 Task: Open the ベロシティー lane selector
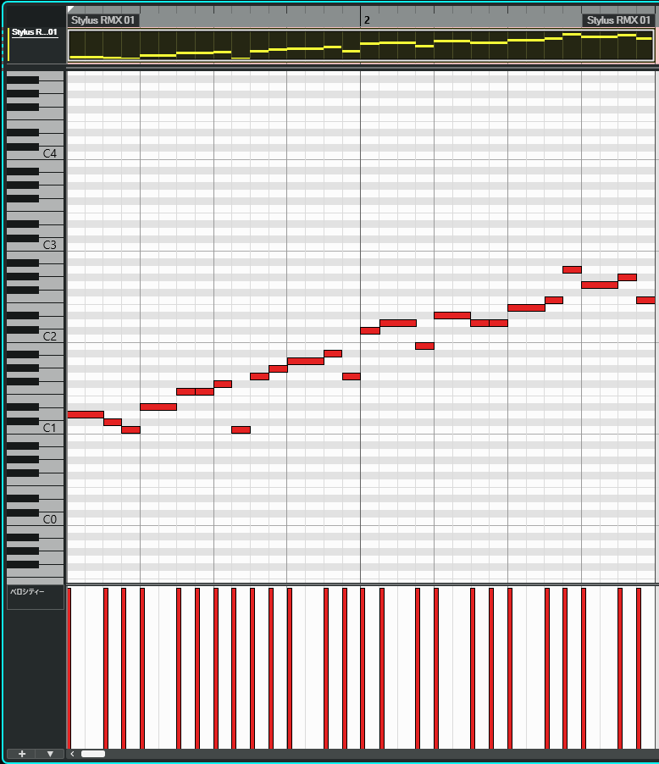(x=36, y=597)
